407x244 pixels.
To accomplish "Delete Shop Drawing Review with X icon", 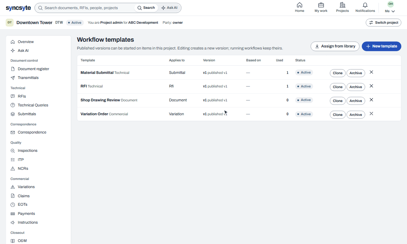I will point(371,100).
